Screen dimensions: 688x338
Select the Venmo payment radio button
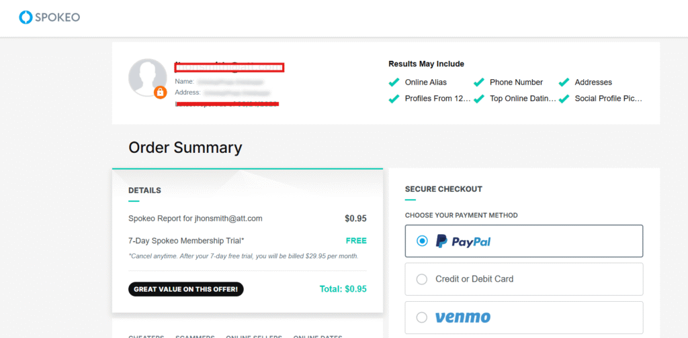tap(422, 317)
